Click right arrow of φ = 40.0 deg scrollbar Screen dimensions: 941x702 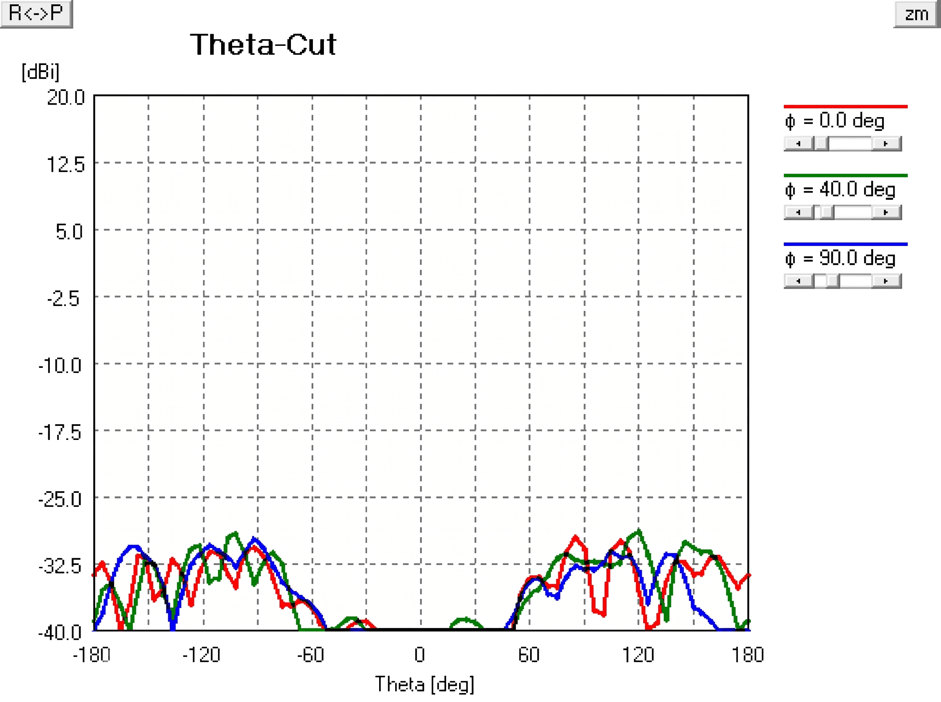point(886,212)
